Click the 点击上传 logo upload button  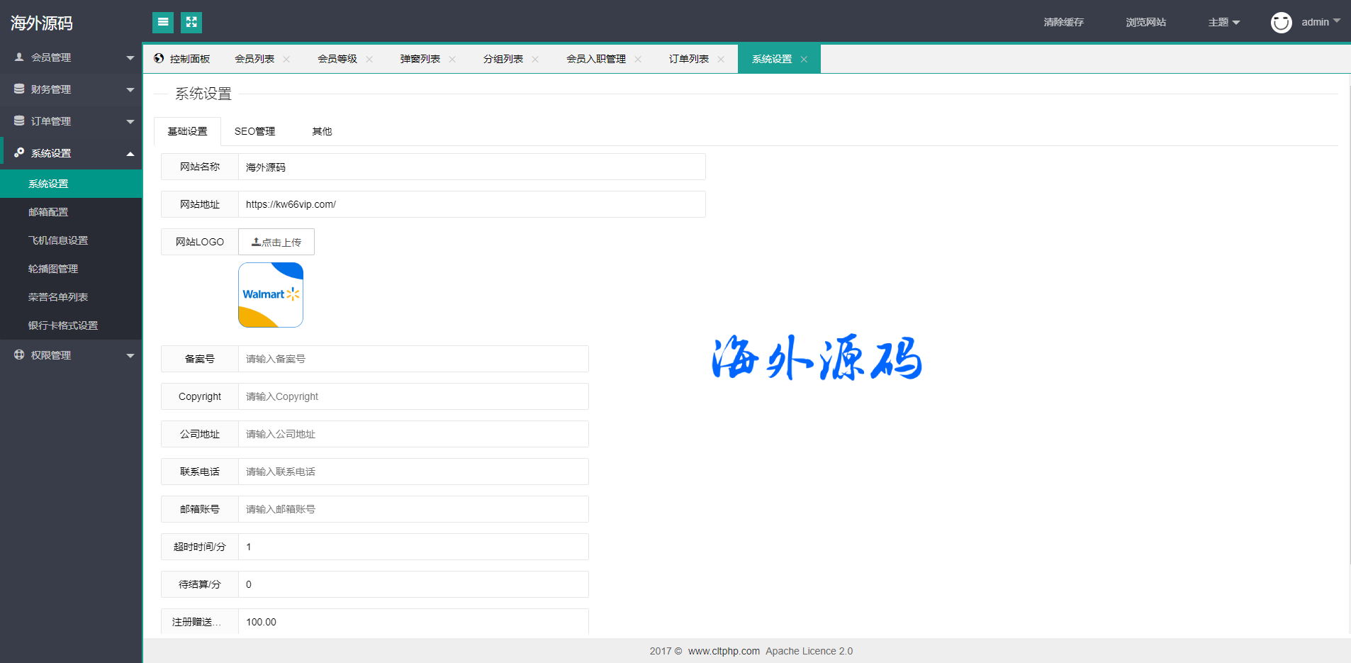tap(276, 242)
